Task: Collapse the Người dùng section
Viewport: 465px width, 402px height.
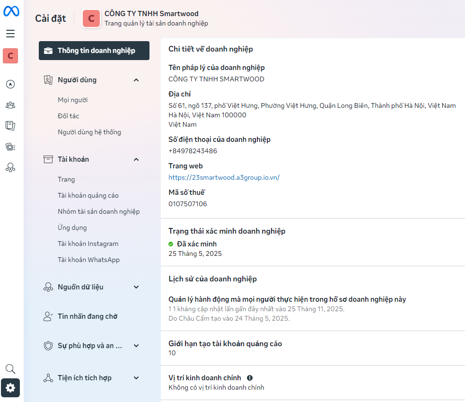Action: click(x=136, y=80)
